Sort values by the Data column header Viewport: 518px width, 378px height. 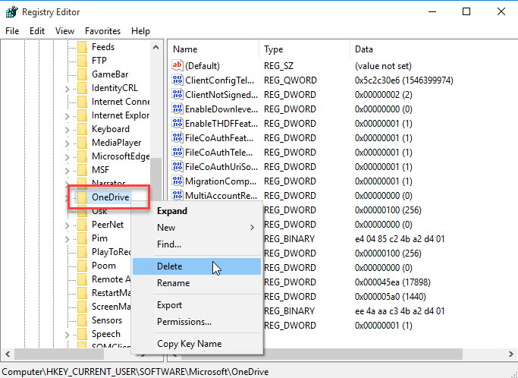434,49
